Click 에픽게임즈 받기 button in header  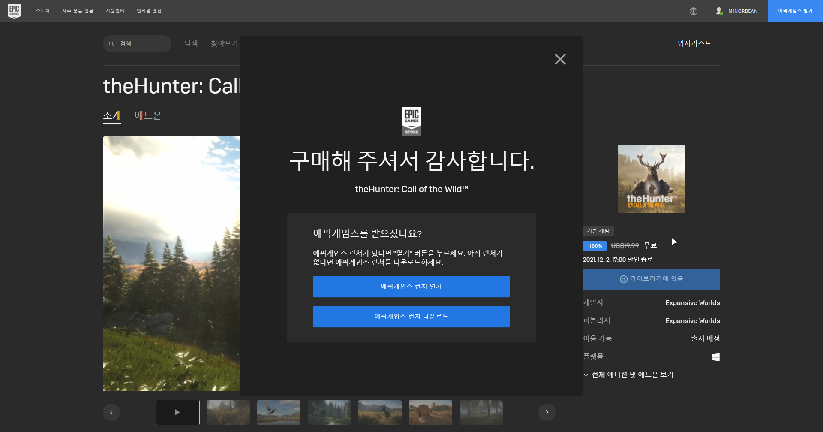point(796,11)
